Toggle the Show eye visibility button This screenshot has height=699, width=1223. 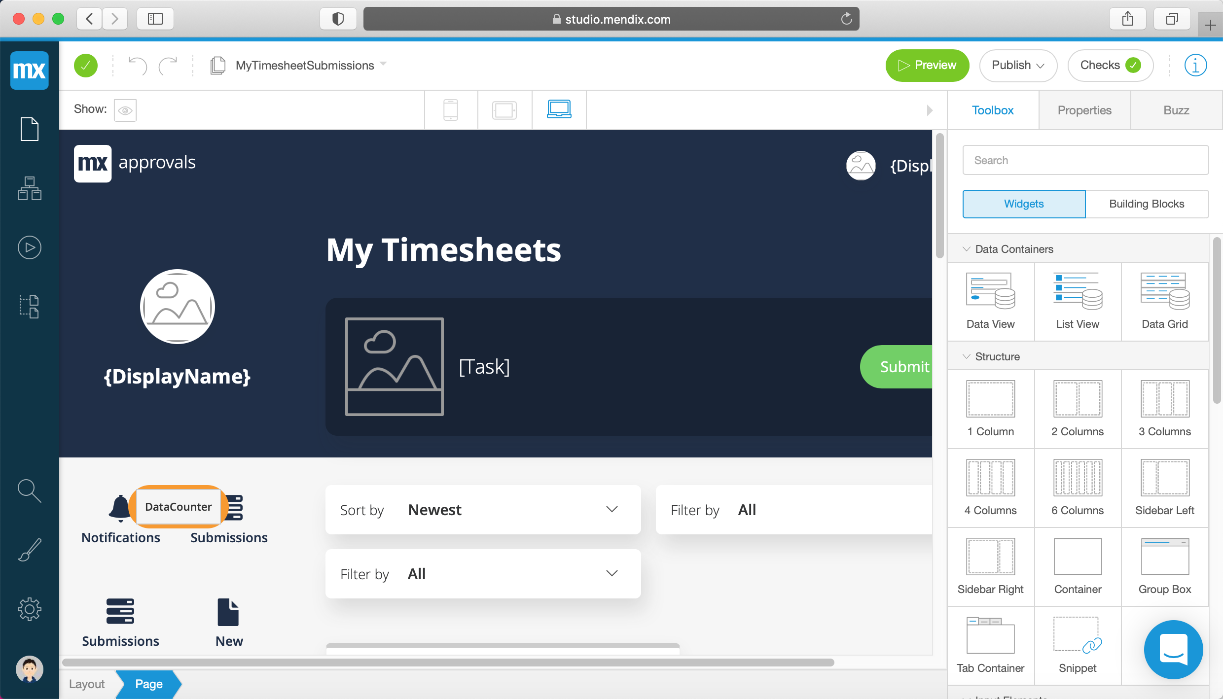pyautogui.click(x=125, y=110)
